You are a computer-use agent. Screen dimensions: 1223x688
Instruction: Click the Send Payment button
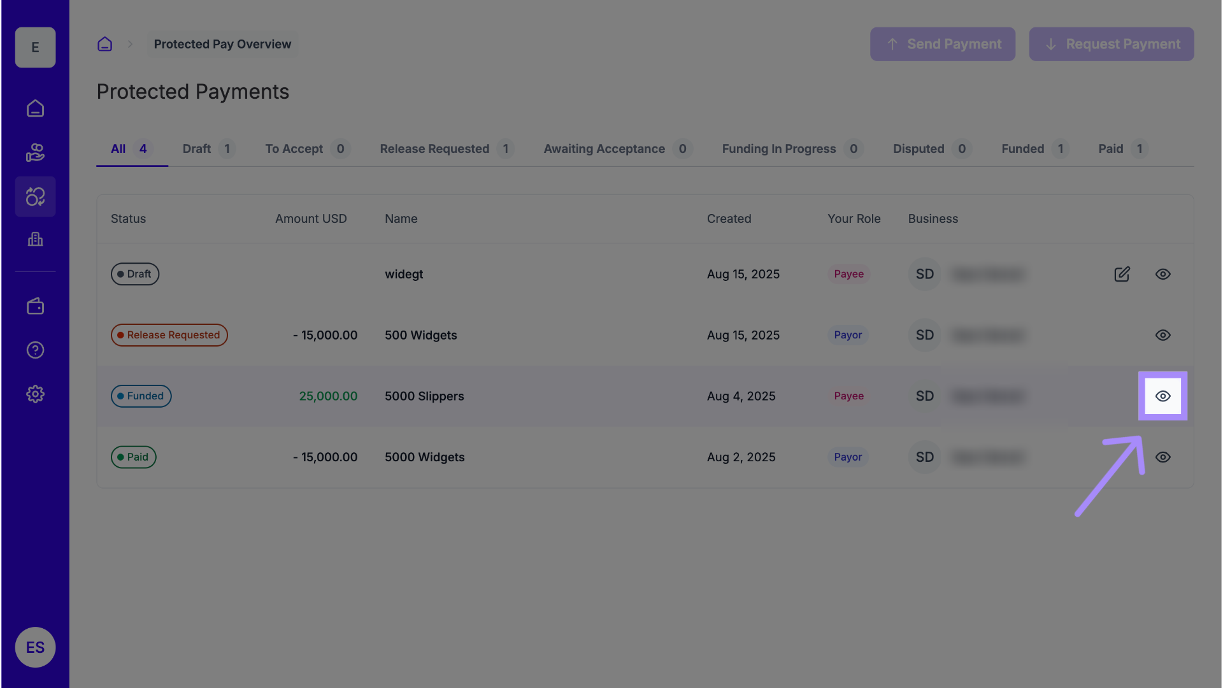pyautogui.click(x=942, y=44)
